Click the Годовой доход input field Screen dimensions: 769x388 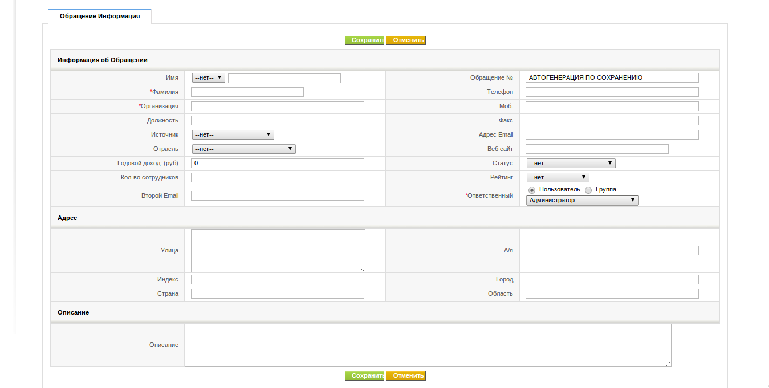pos(278,163)
